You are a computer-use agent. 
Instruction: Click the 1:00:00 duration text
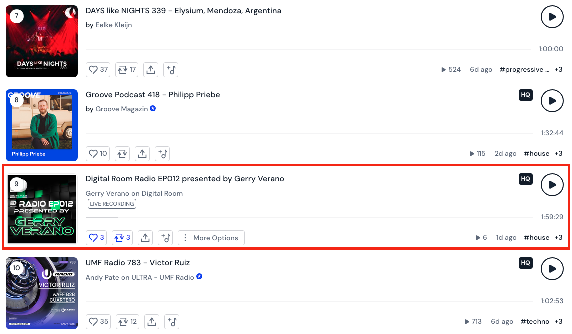551,49
